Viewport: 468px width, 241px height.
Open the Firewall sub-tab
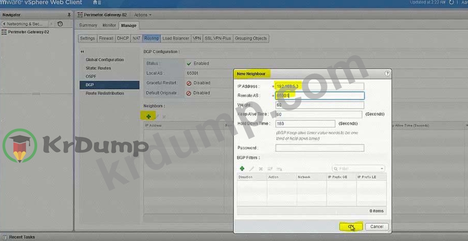(106, 38)
